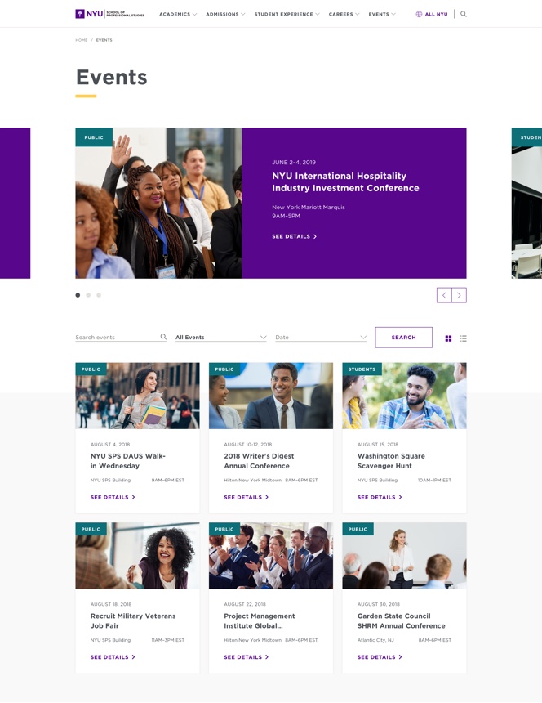Viewport: 542px width, 703px height.
Task: Select the first carousel pagination dot
Action: click(x=78, y=295)
